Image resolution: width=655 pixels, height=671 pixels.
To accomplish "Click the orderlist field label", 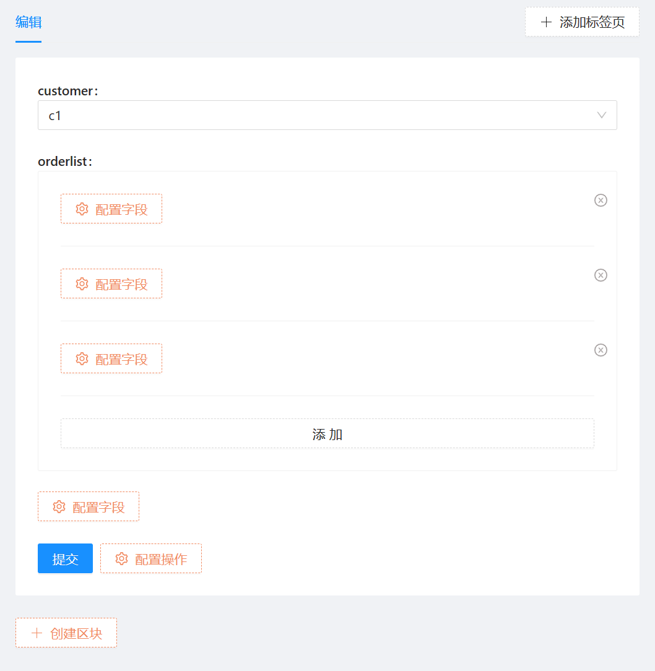I will tap(64, 162).
